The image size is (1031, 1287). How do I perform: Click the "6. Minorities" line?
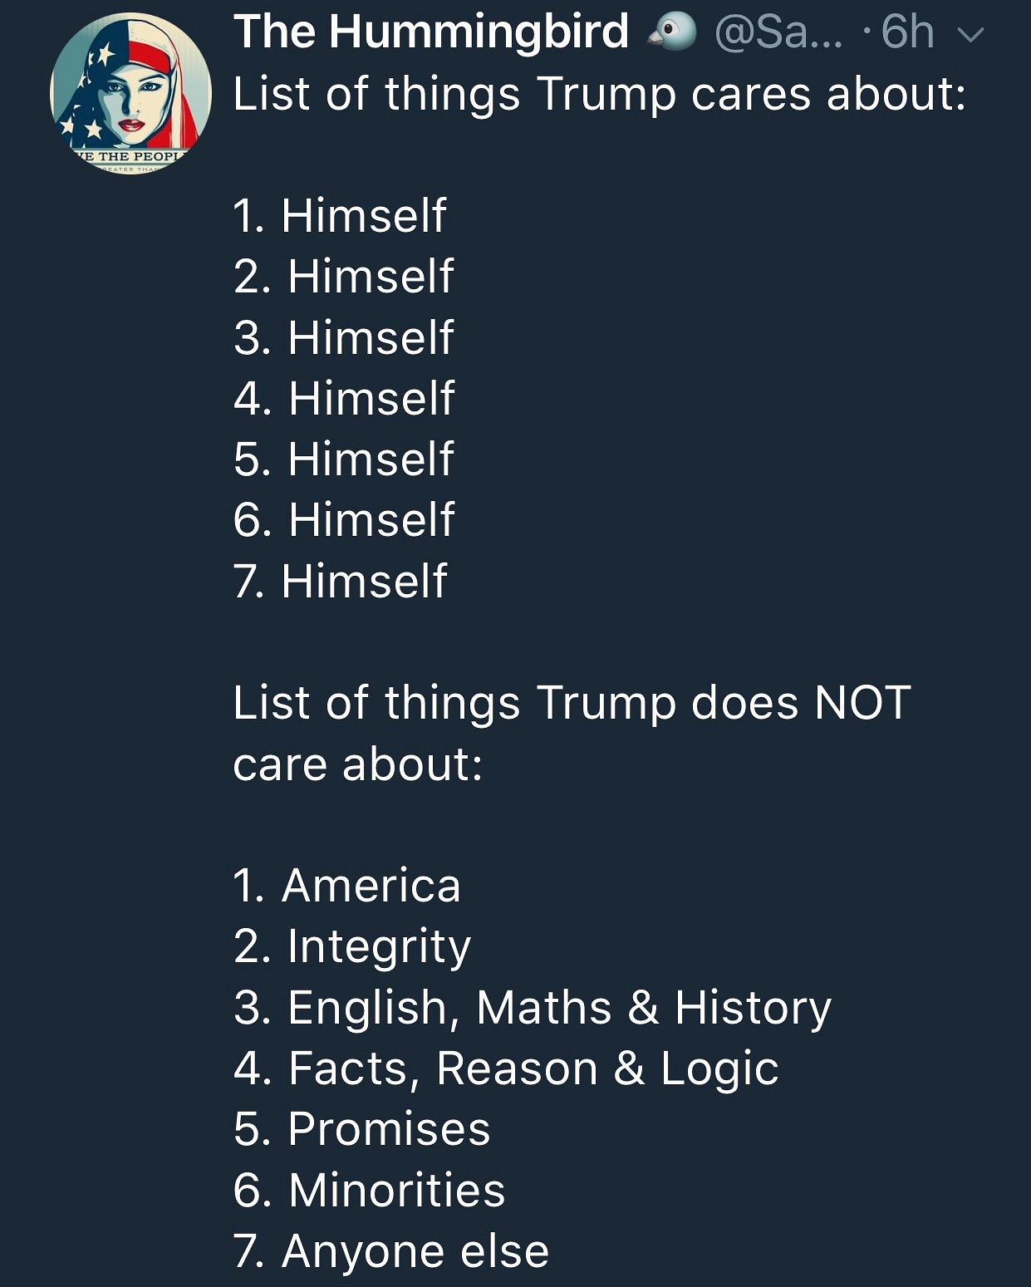pos(369,1190)
